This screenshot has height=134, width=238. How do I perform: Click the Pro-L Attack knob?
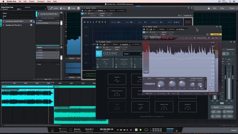coord(172,84)
